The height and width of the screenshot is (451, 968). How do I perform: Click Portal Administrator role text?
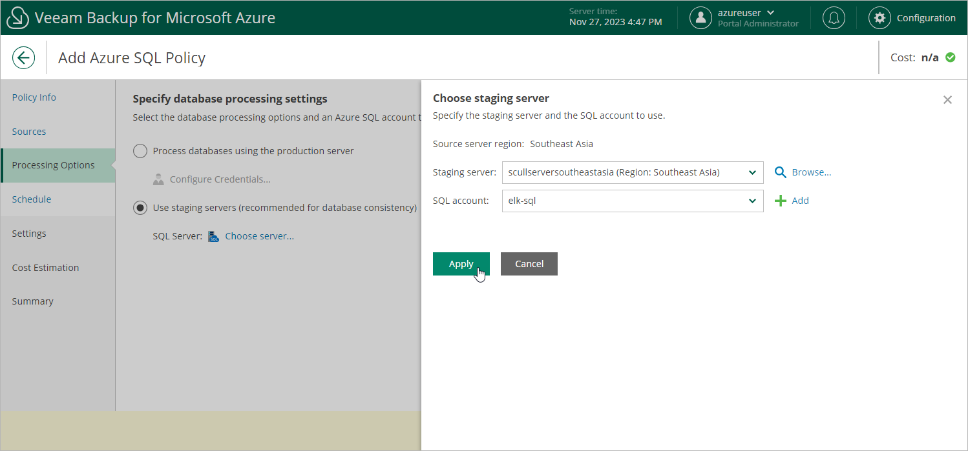tap(758, 24)
